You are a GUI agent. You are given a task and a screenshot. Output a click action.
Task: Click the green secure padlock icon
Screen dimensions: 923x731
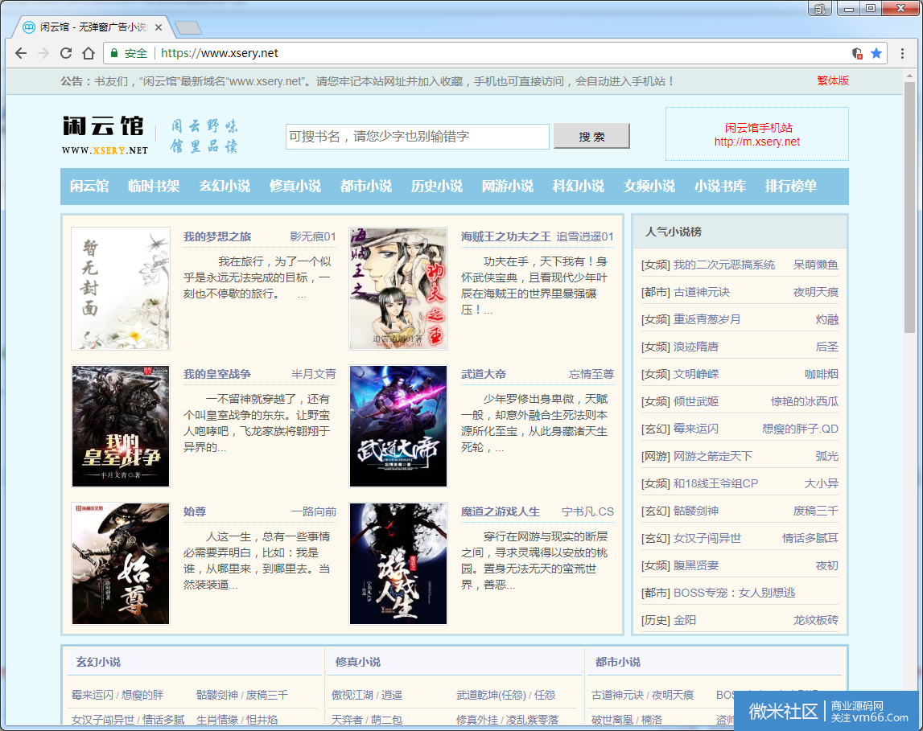click(115, 53)
